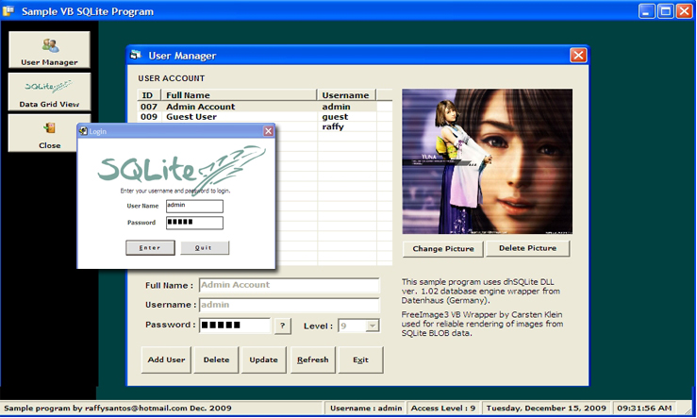Click the Change Picture button
The height and width of the screenshot is (418, 697).
click(443, 248)
